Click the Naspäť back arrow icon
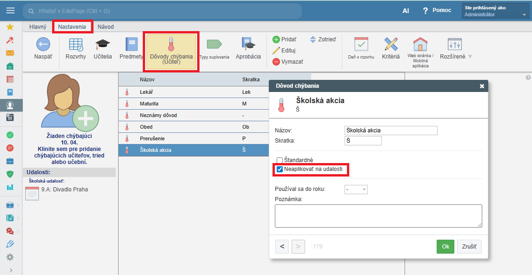 [x=43, y=45]
